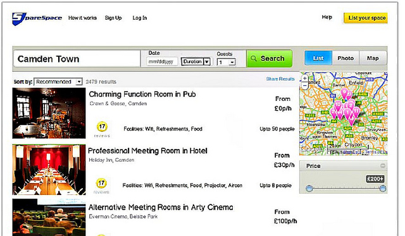Open the Share Results link
Screen dimensions: 405x236
pos(280,79)
